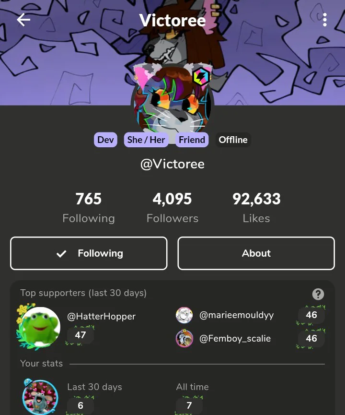Screen dimensions: 345x415
Task: Tap marieemouldyy's small avatar
Action: point(184,315)
